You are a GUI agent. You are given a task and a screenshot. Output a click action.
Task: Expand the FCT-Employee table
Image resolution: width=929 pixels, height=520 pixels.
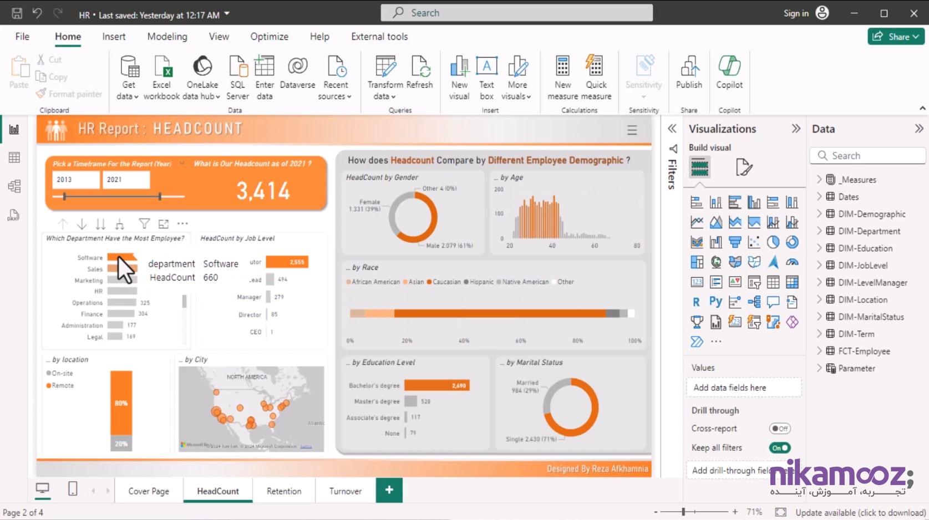point(819,351)
